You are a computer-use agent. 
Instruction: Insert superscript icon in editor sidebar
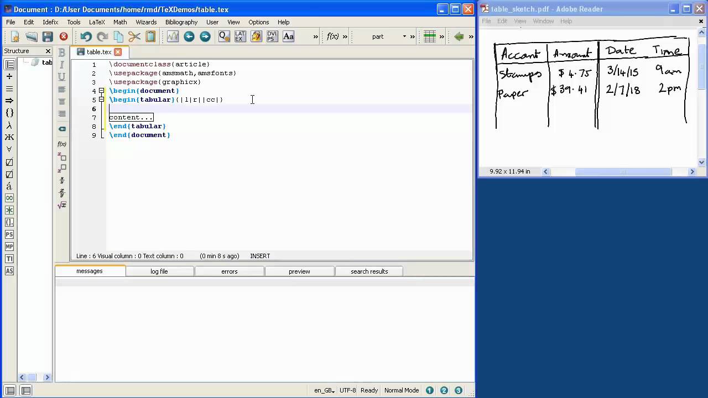(62, 169)
